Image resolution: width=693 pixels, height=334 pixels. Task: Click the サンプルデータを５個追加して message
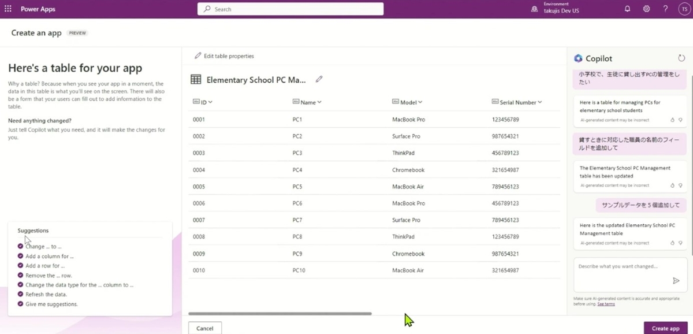coord(640,205)
